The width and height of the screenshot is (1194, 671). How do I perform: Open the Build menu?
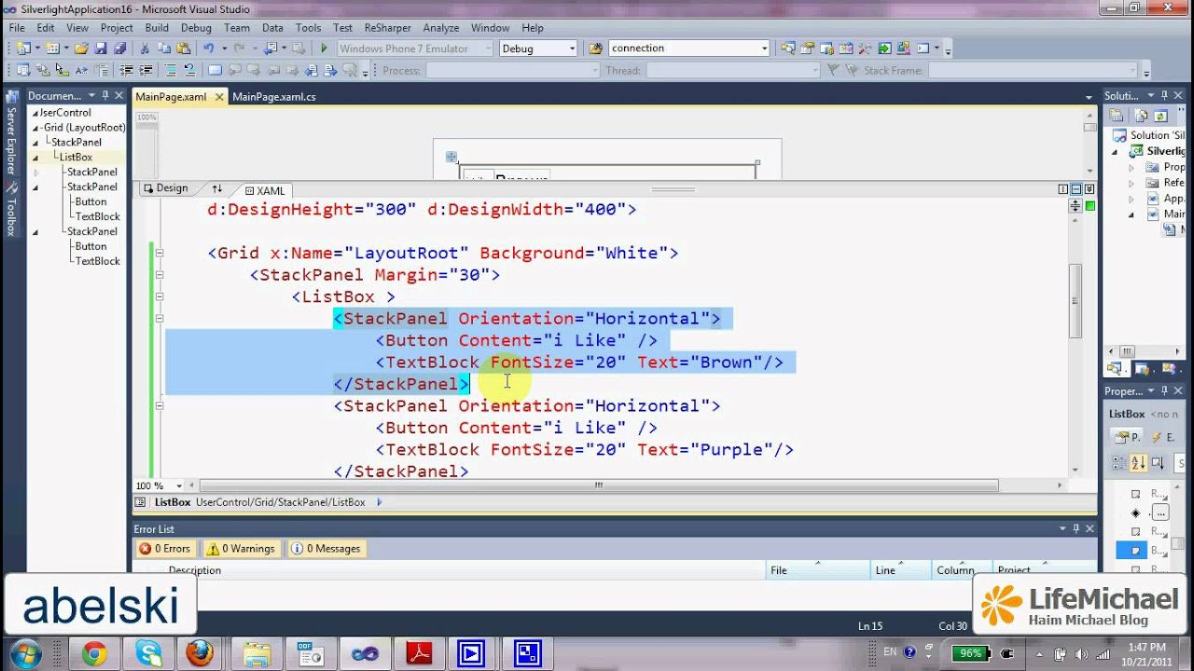point(157,28)
